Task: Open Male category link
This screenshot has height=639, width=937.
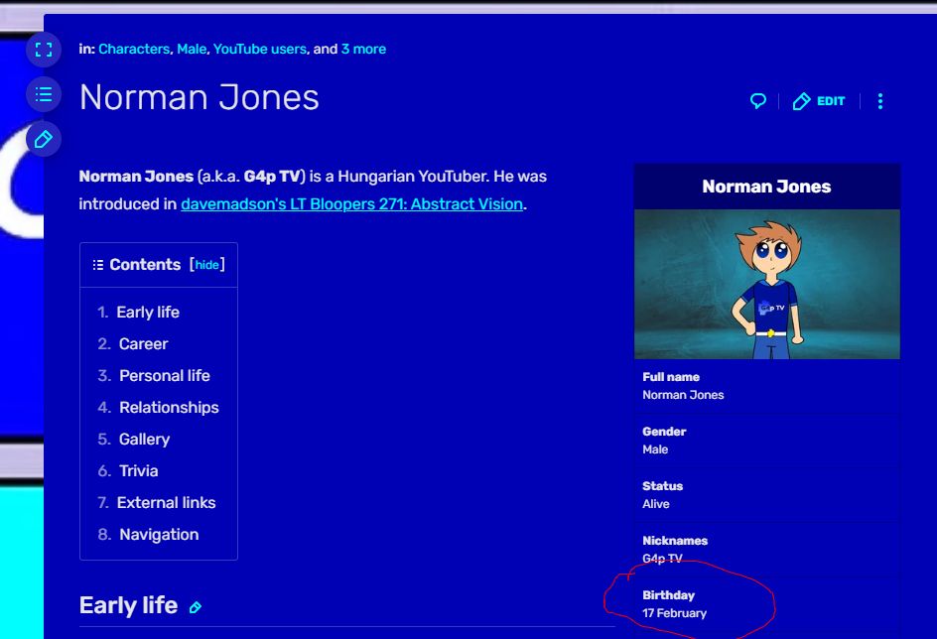Action: pos(192,49)
